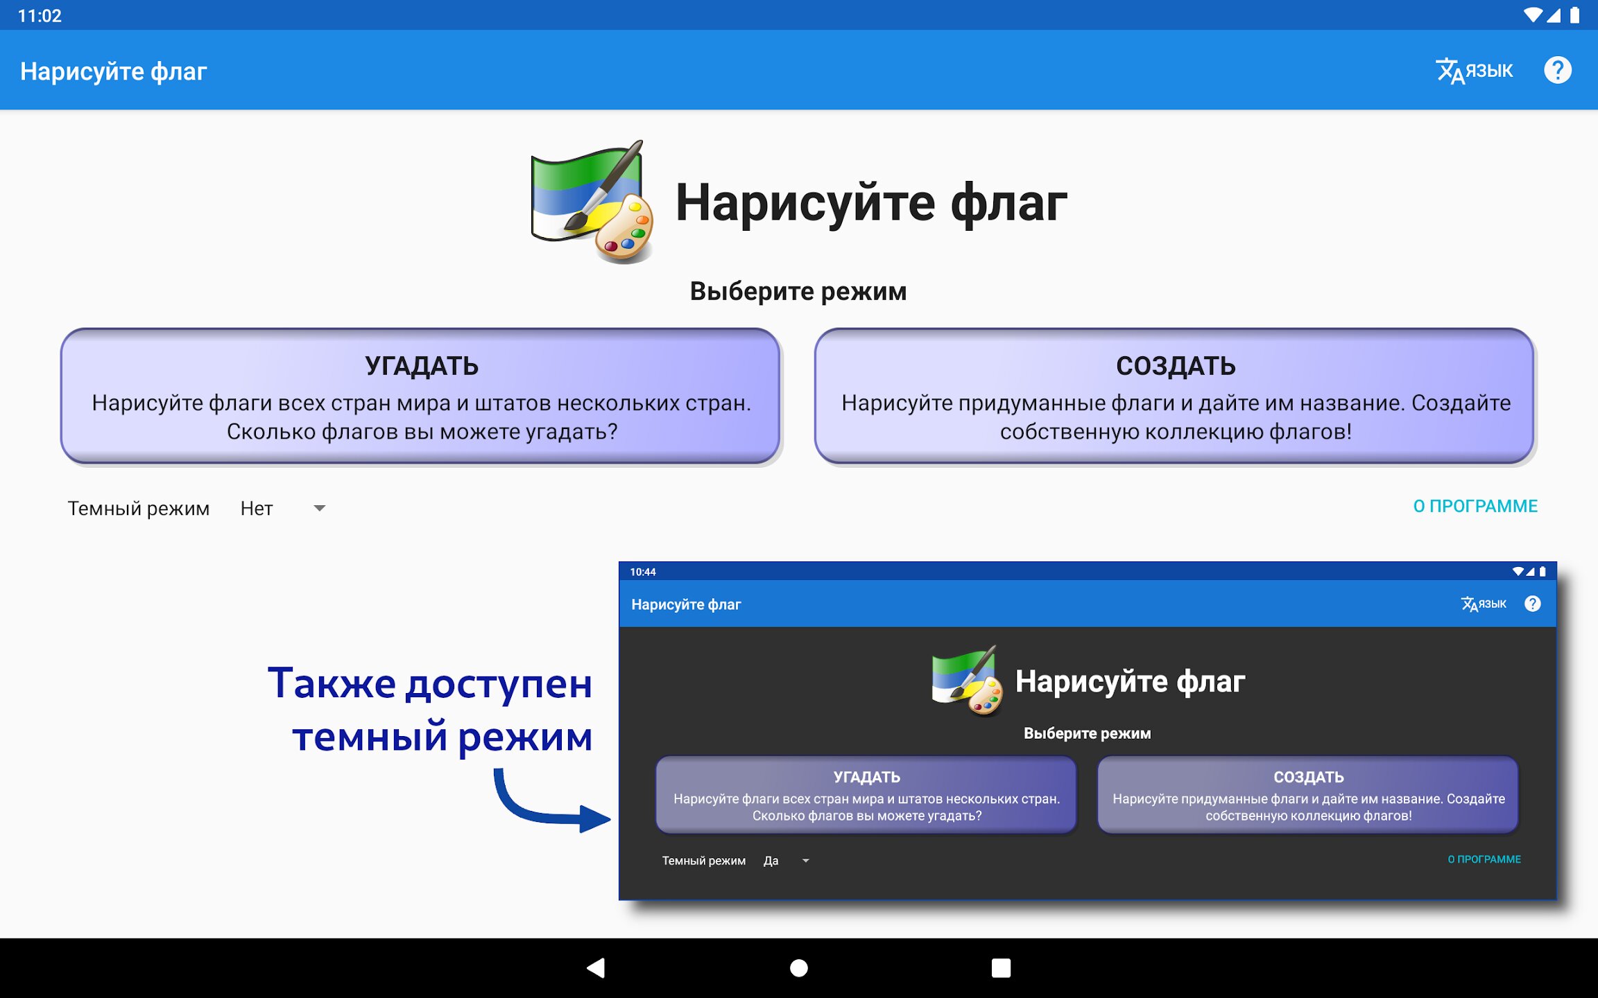Viewport: 1598px width, 998px height.
Task: Click the help icon in the dark mode preview
Action: [1532, 604]
